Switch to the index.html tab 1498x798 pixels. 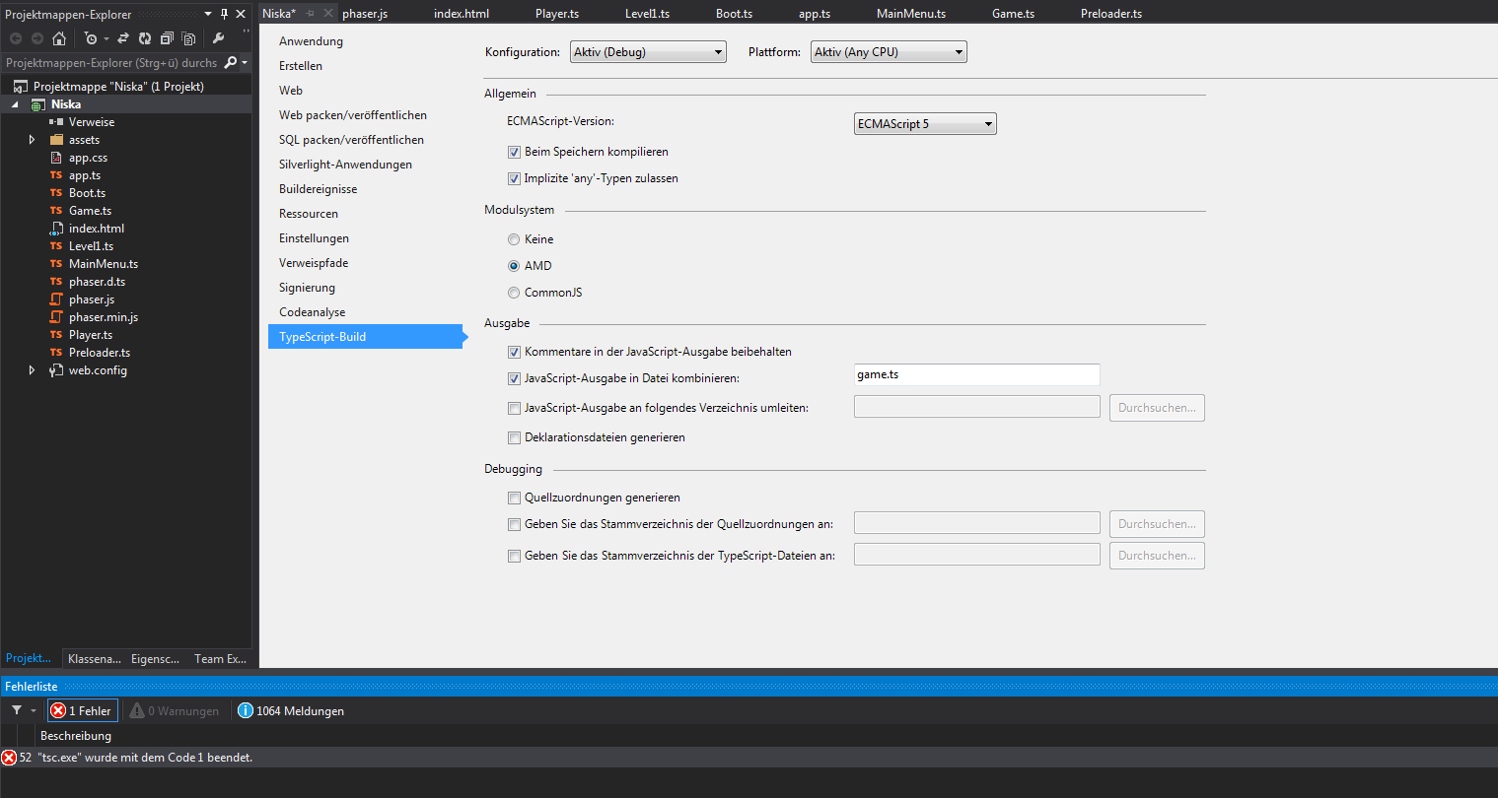point(462,14)
